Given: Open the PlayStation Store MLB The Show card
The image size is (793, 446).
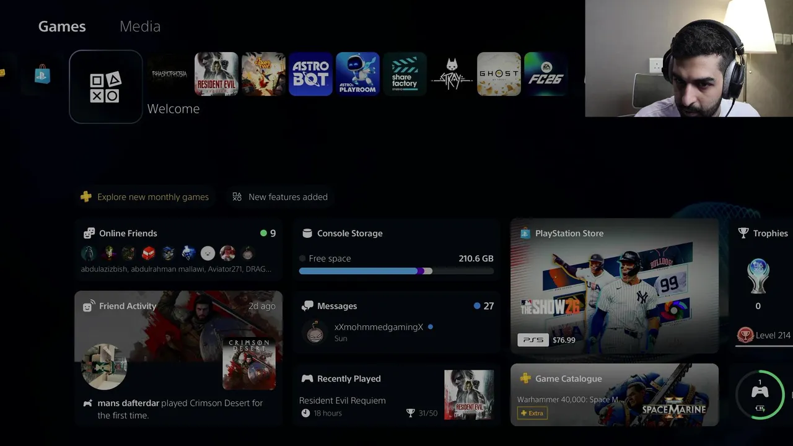Looking at the screenshot, I should [615, 286].
